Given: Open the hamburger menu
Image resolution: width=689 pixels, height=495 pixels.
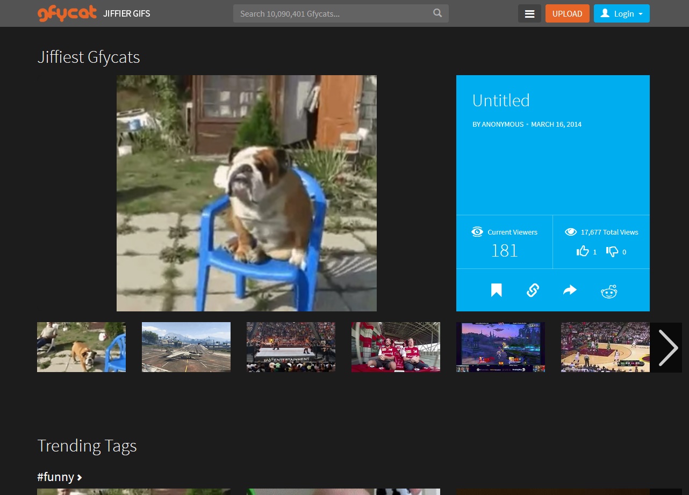Looking at the screenshot, I should pos(529,14).
